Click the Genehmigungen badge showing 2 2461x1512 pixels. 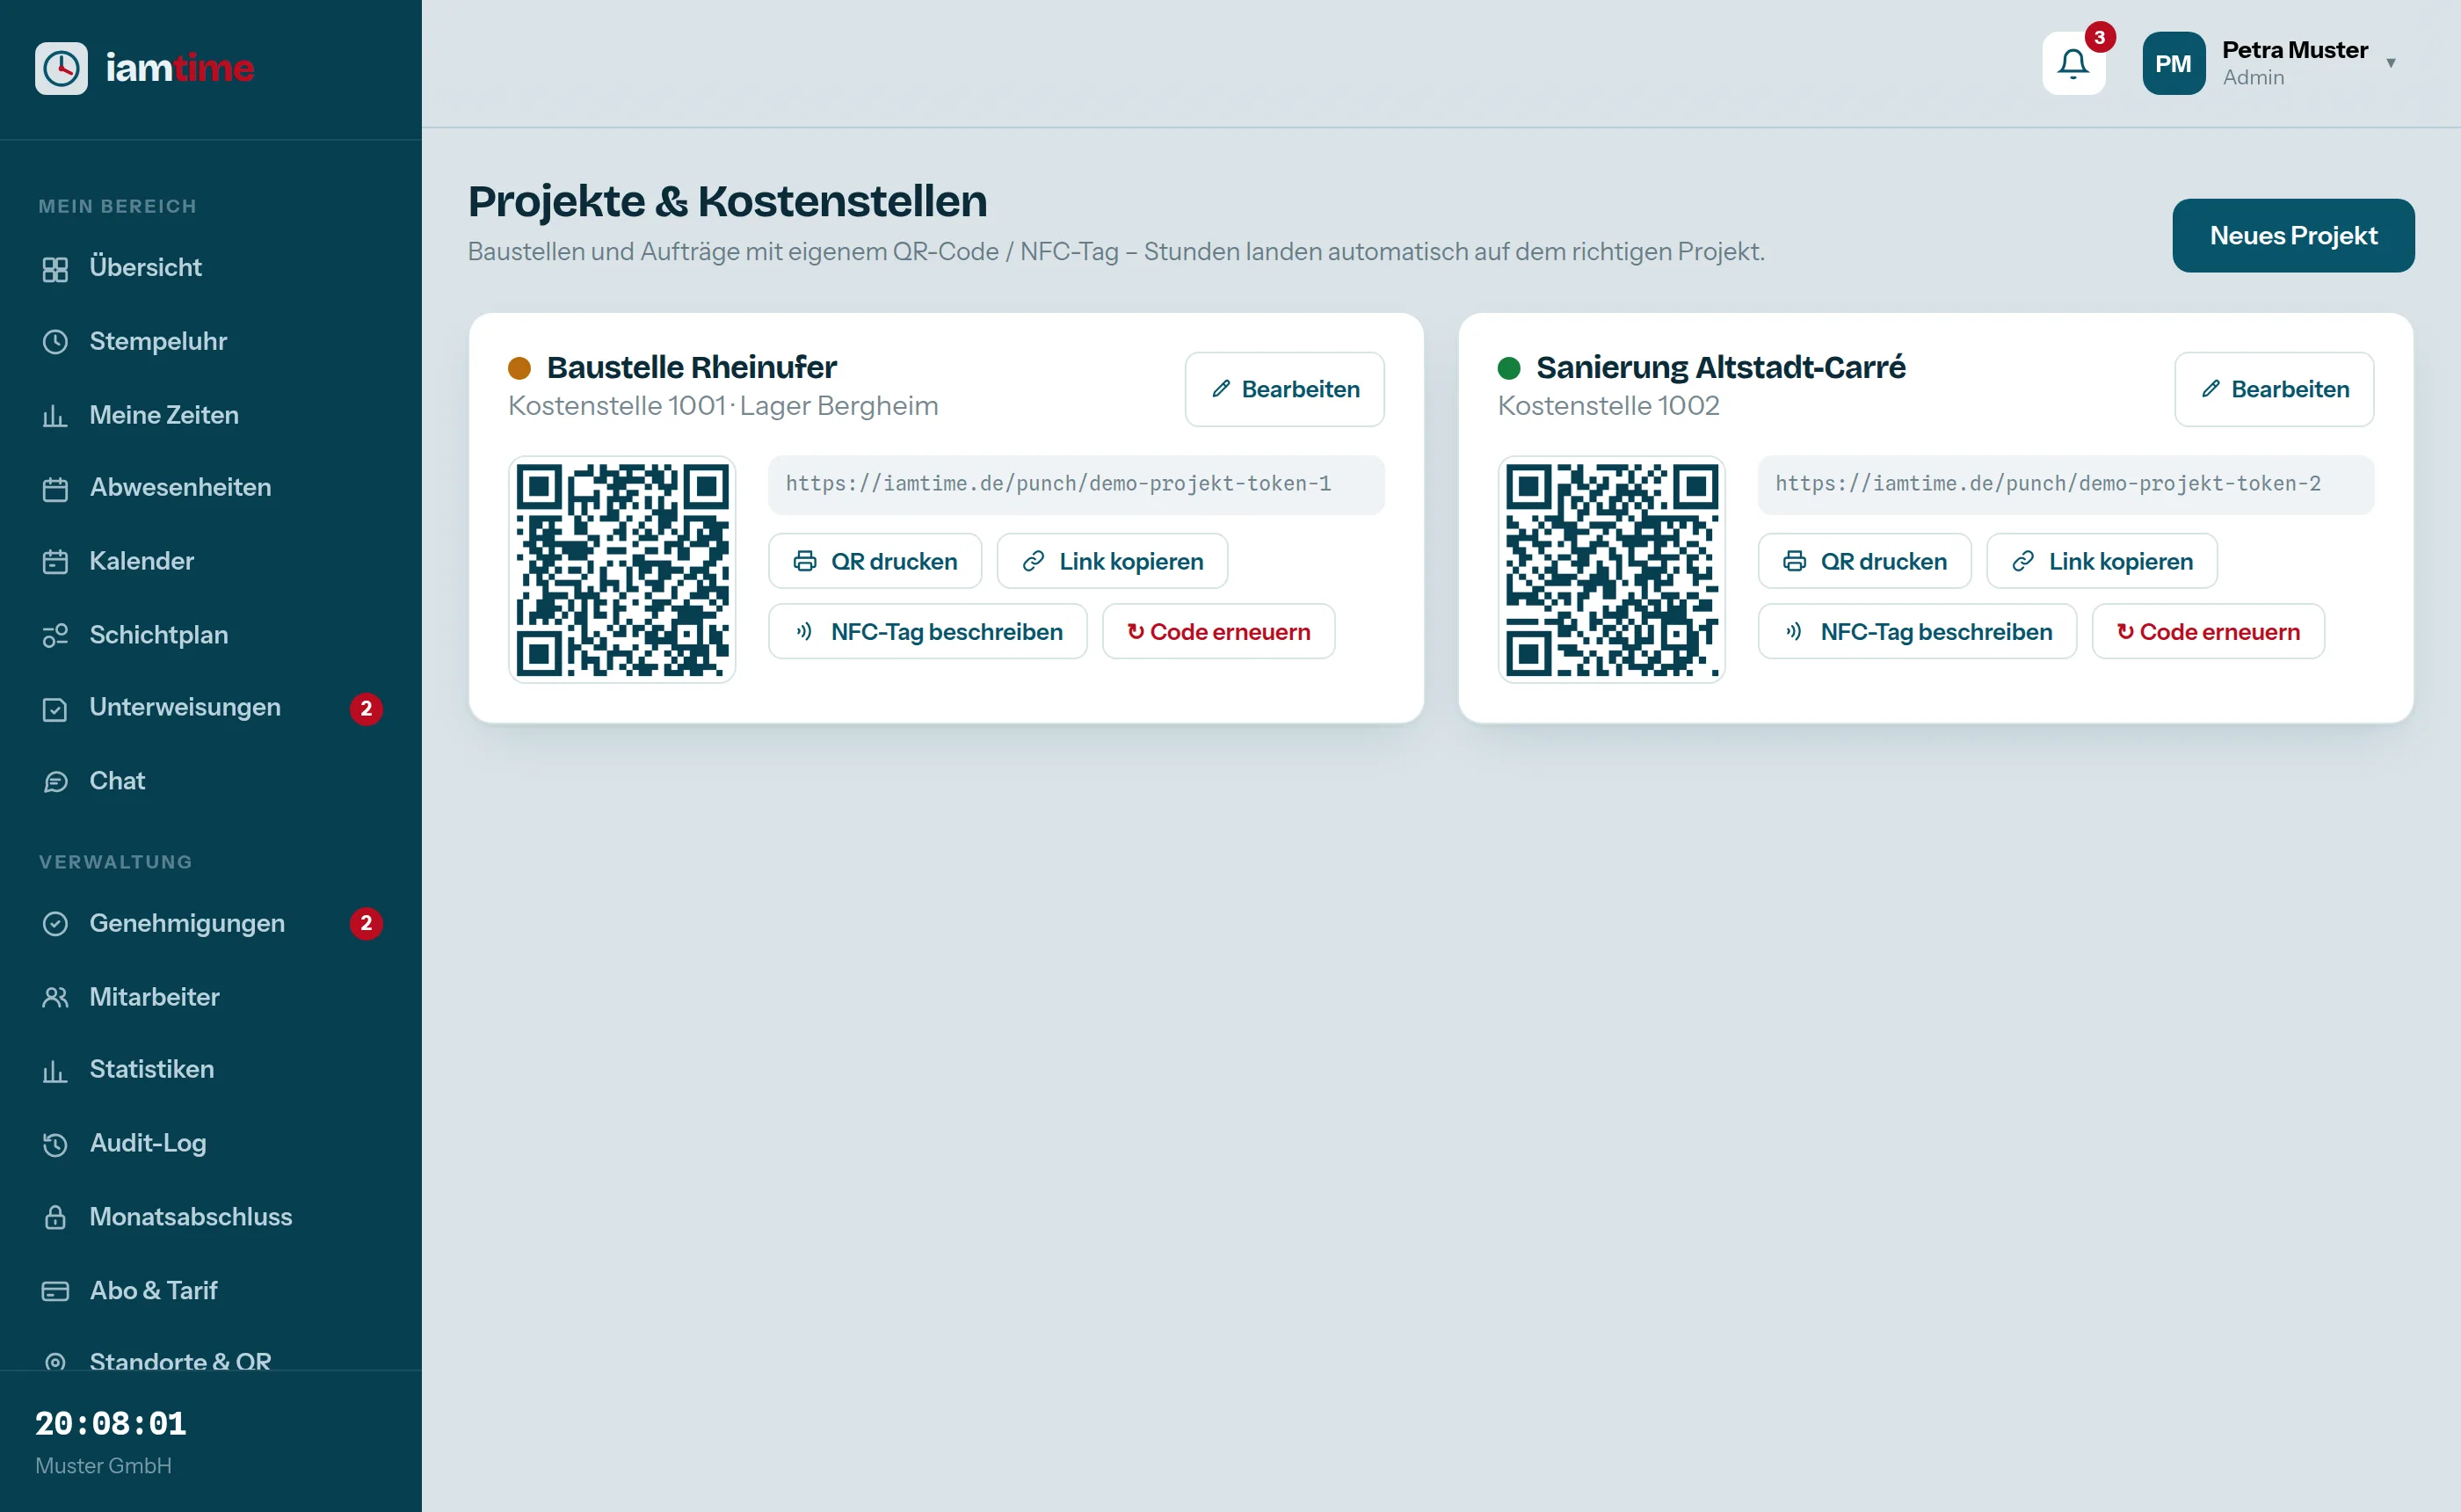click(366, 924)
